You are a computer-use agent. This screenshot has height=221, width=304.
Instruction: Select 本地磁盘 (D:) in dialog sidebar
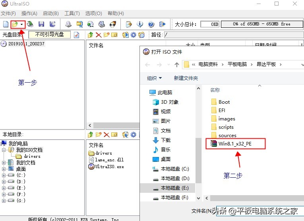175,178
